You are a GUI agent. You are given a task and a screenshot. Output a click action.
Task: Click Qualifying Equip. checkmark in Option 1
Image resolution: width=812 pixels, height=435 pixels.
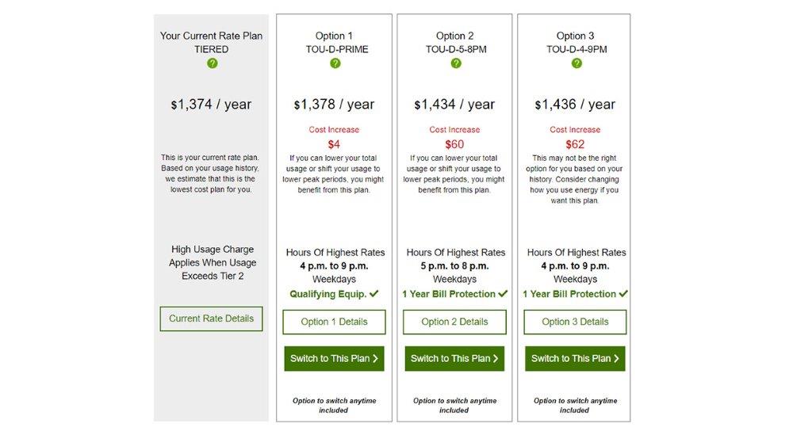coord(374,294)
